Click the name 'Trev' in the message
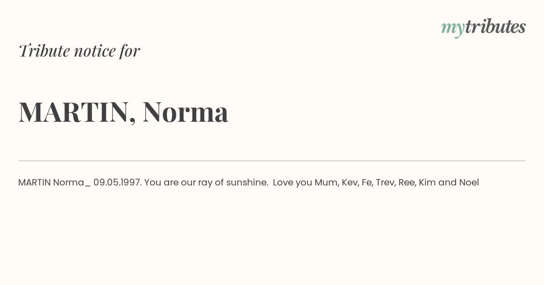Viewport: 544px width, 285px height. tap(384, 182)
